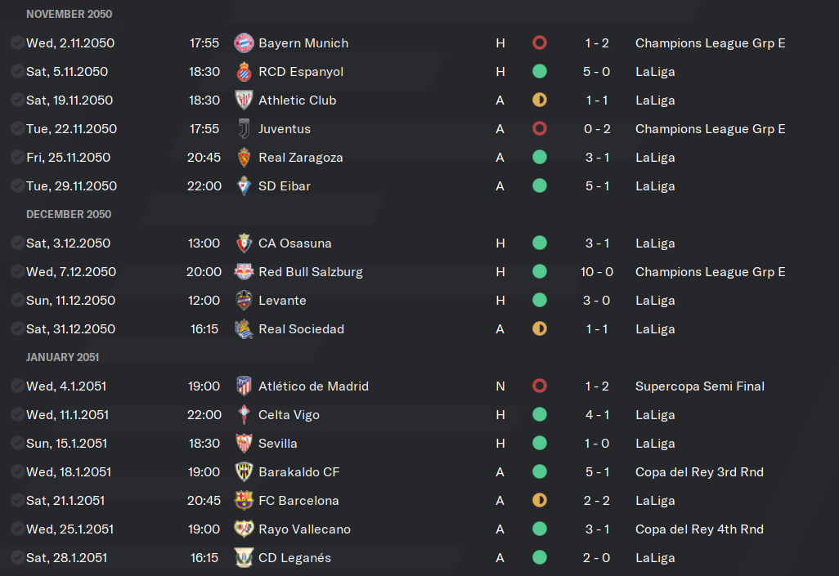Open the 10 - 0 Salzburg match result

click(597, 272)
